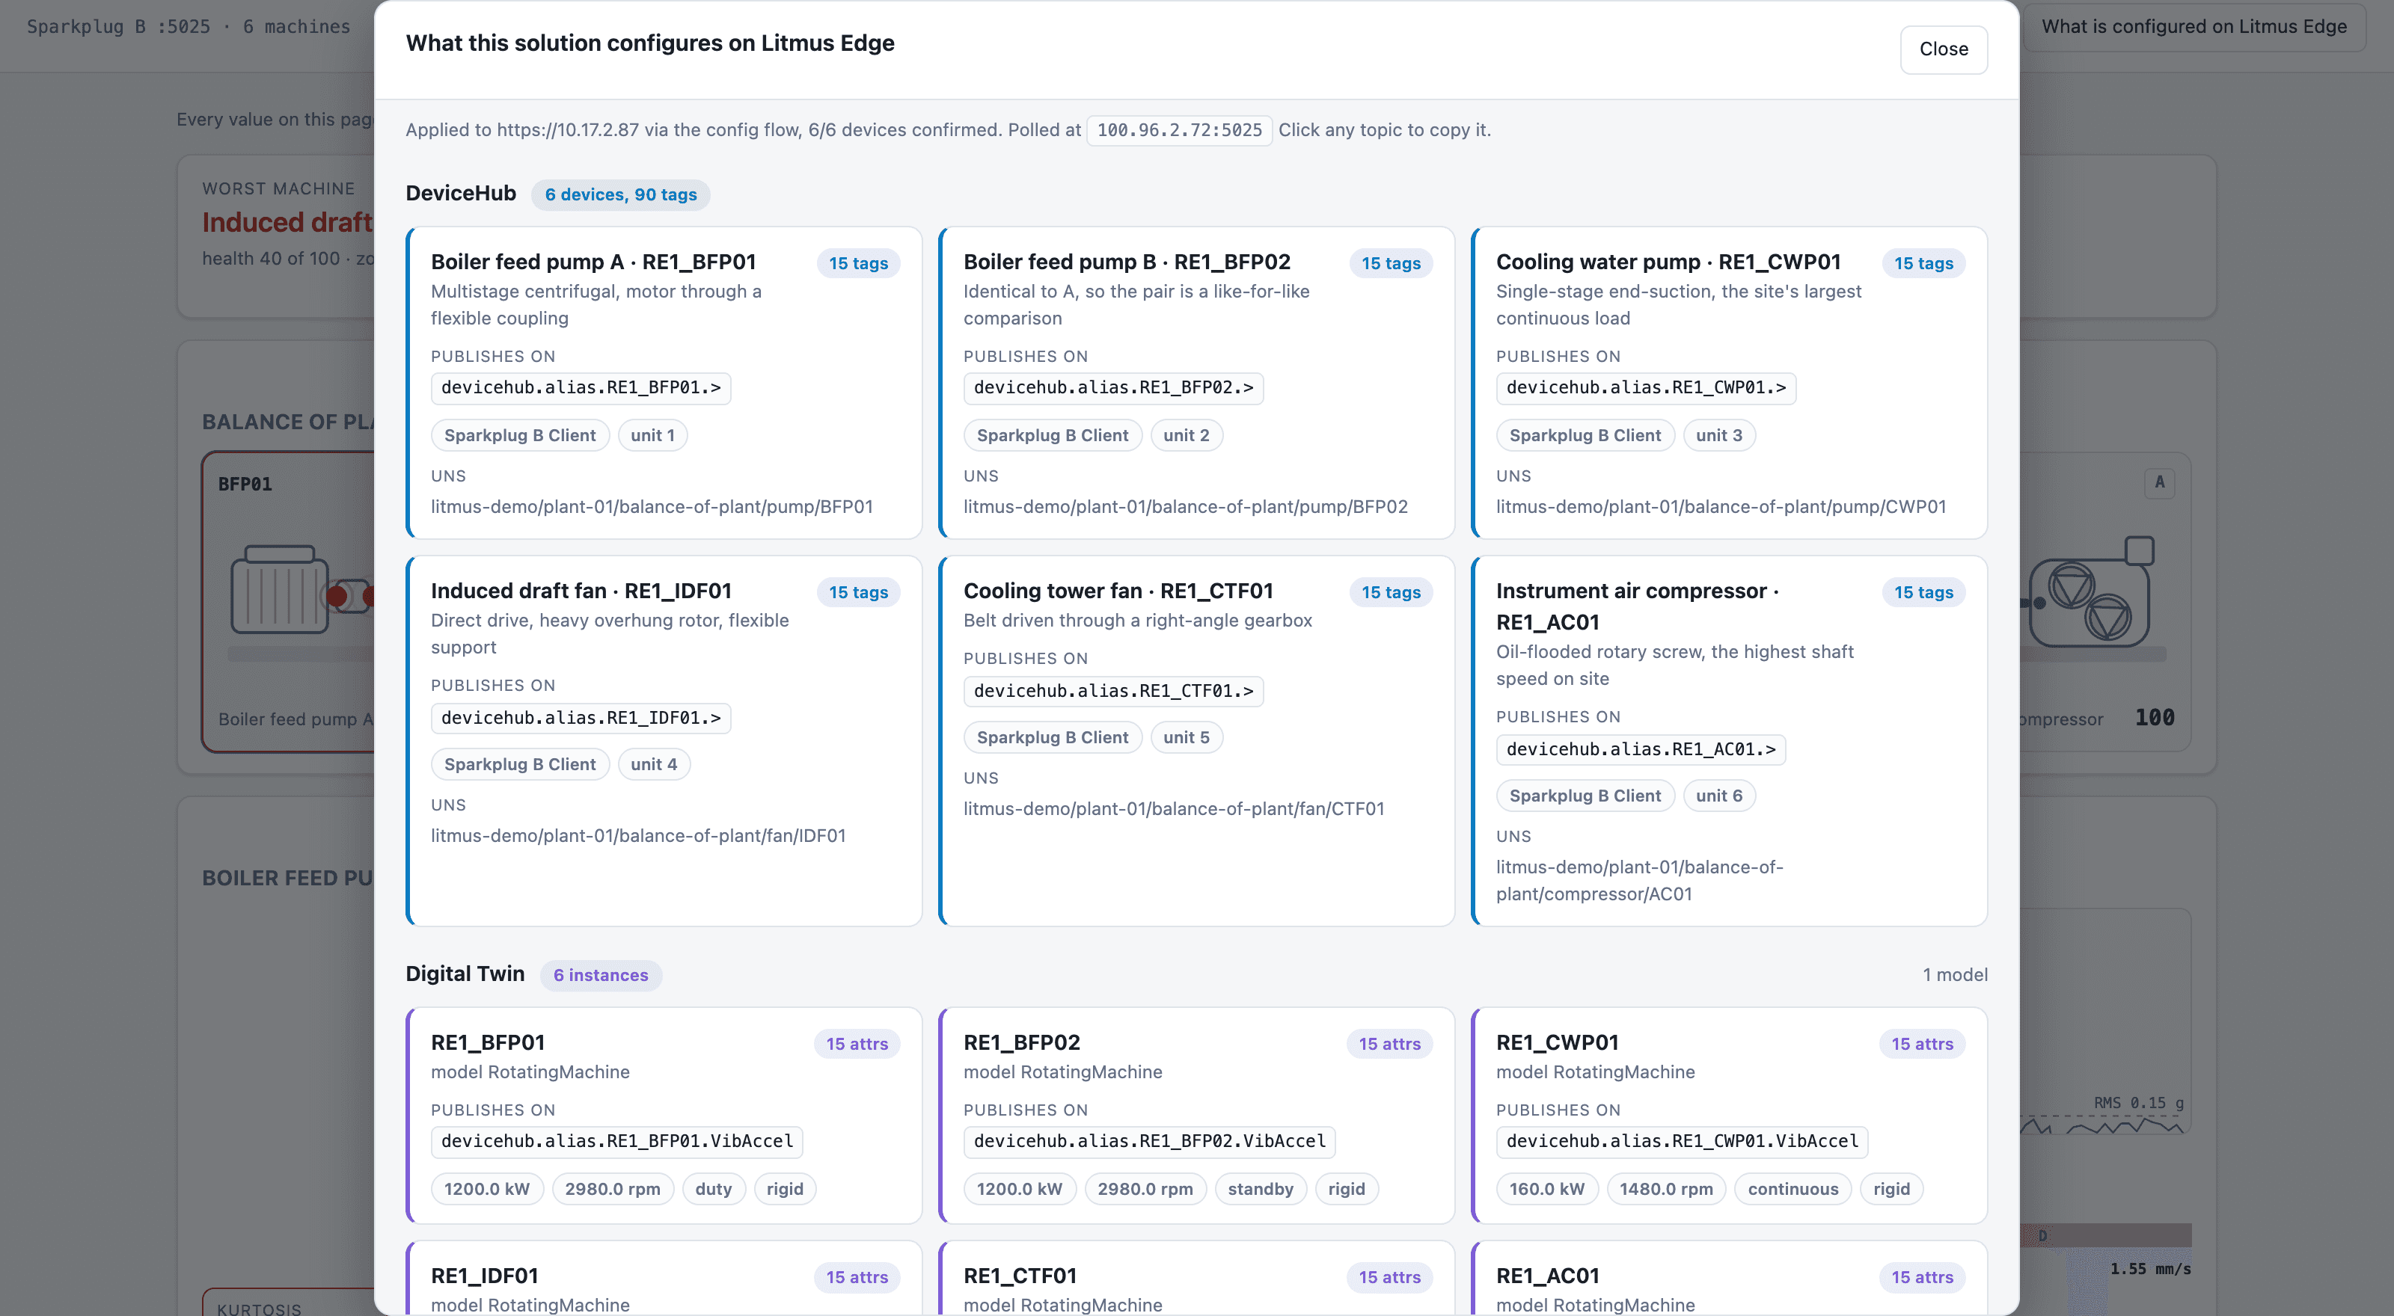Copy topic devicehub.alias.RE1_CTF01.>

tap(1113, 691)
